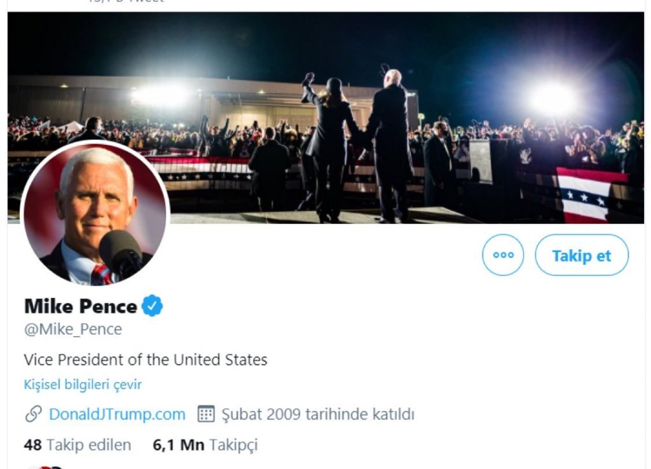Click the blue verified badge

152,306
